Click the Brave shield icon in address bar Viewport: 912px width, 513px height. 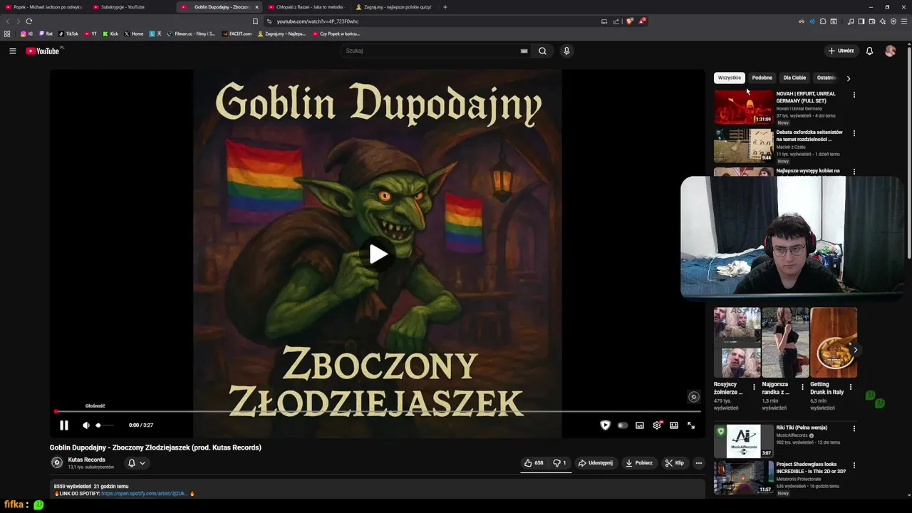(x=629, y=21)
